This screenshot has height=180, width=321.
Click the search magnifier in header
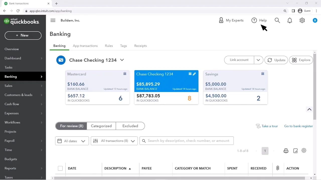tap(277, 20)
